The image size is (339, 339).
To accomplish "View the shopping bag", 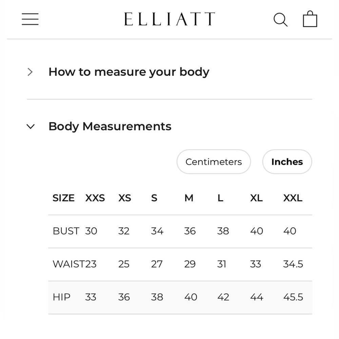I will 310,19.
